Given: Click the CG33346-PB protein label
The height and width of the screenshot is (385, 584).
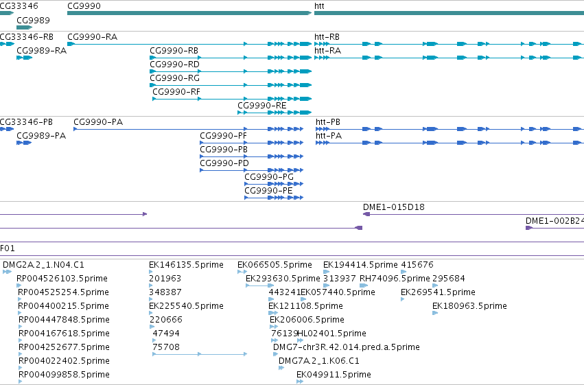Looking at the screenshot, I should (26, 122).
